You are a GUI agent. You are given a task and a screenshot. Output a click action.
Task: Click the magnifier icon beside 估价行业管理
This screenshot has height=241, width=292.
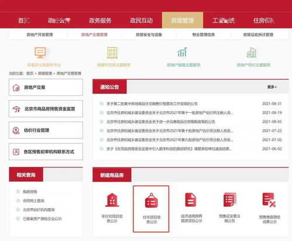16,130
